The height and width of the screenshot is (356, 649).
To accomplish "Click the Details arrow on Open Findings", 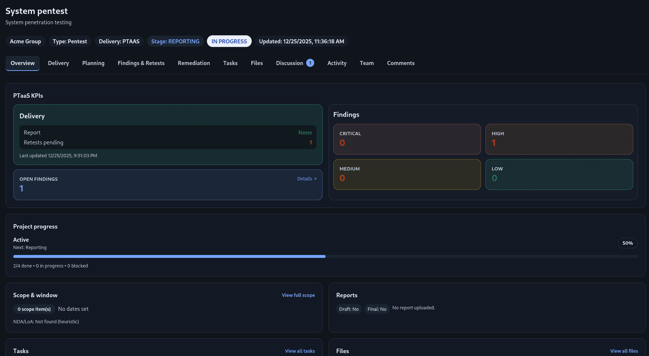I will (307, 179).
